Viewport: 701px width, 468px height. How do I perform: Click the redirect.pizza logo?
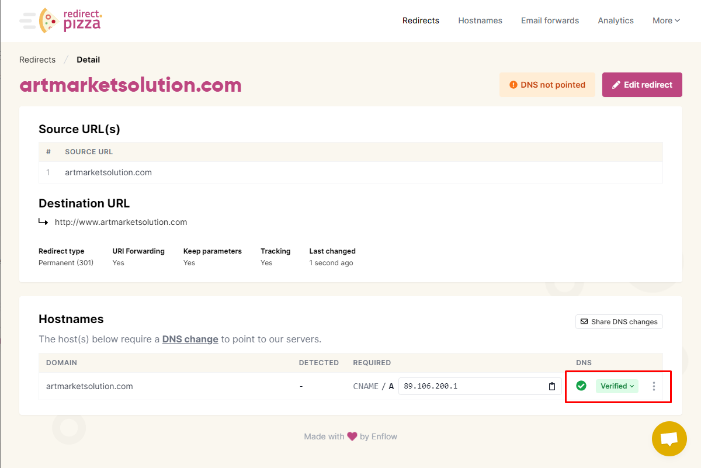(61, 20)
